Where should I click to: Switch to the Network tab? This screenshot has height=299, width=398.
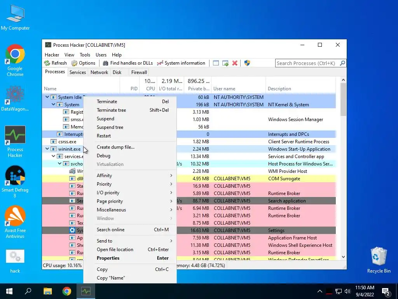[99, 72]
